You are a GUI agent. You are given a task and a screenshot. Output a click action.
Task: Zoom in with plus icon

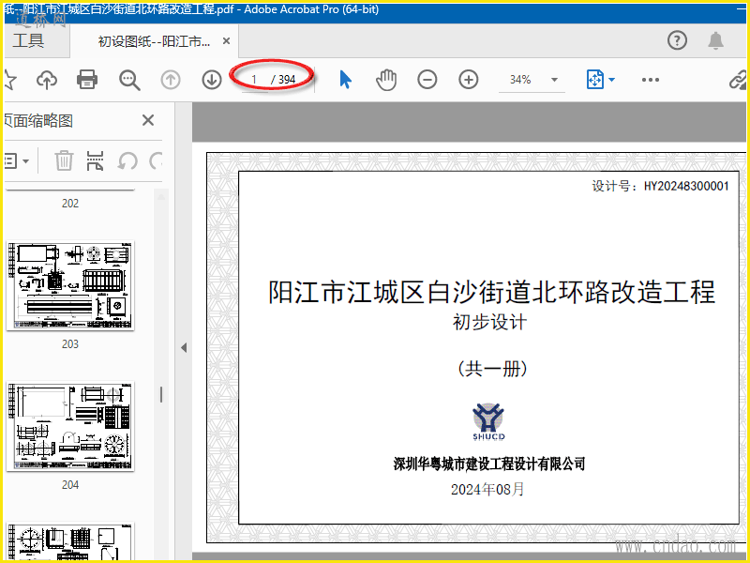coord(468,80)
